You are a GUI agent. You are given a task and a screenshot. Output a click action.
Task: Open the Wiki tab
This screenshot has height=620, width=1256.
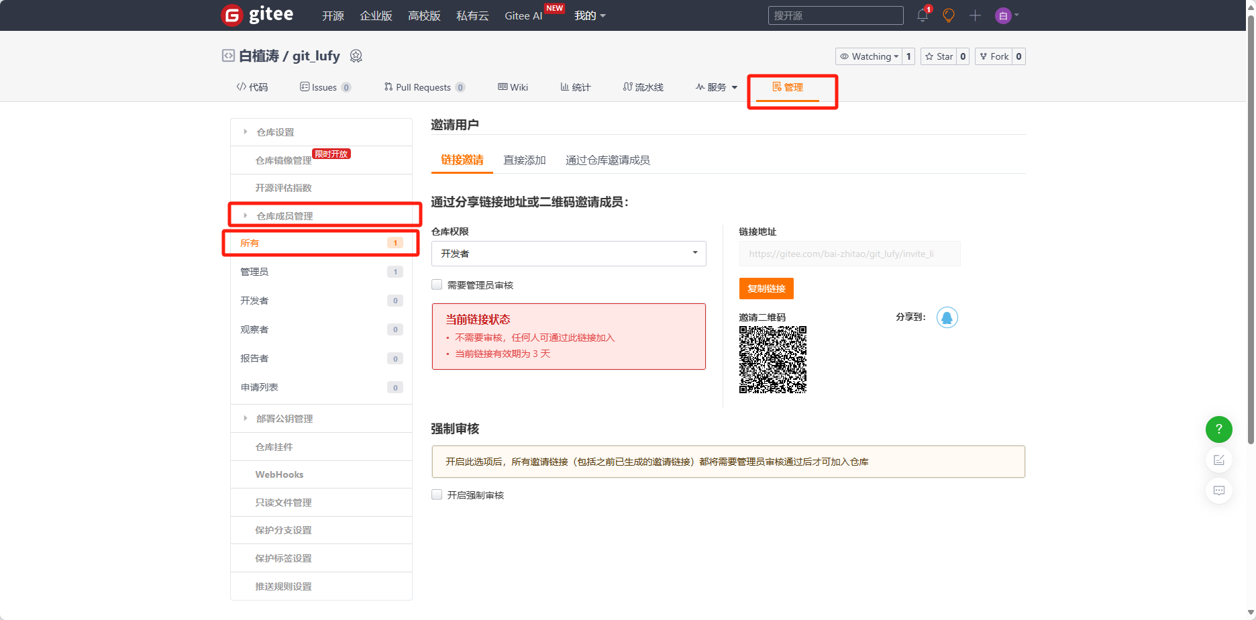click(x=513, y=87)
